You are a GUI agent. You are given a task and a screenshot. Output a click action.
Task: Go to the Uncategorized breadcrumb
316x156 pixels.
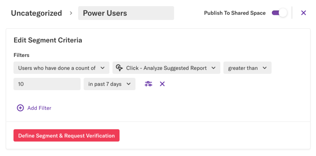click(x=36, y=13)
